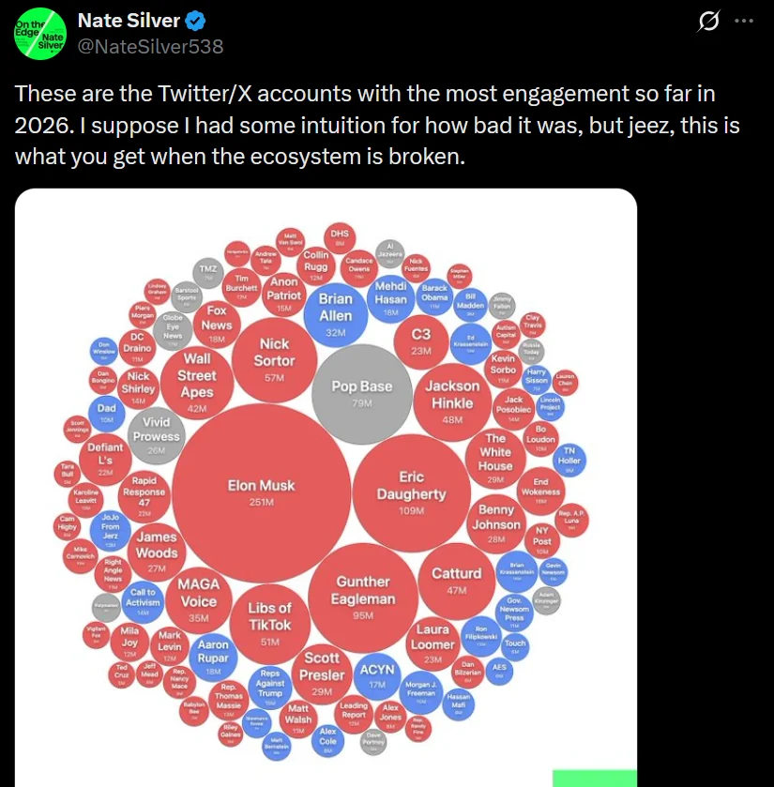This screenshot has height=787, width=774.
Task: Select the blue Aaron Rupar 18M bubble
Action: point(213,657)
